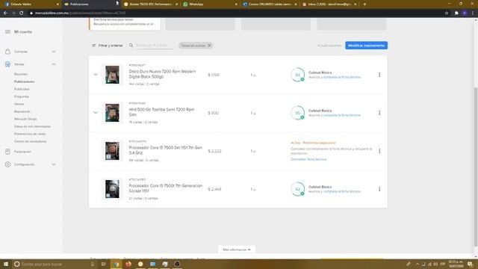
Task: Bookmark this page with the star icon
Action: 447,13
